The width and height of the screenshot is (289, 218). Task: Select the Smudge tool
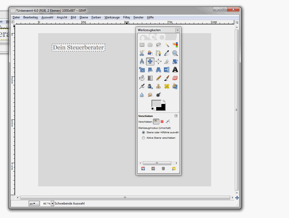(x=150, y=95)
